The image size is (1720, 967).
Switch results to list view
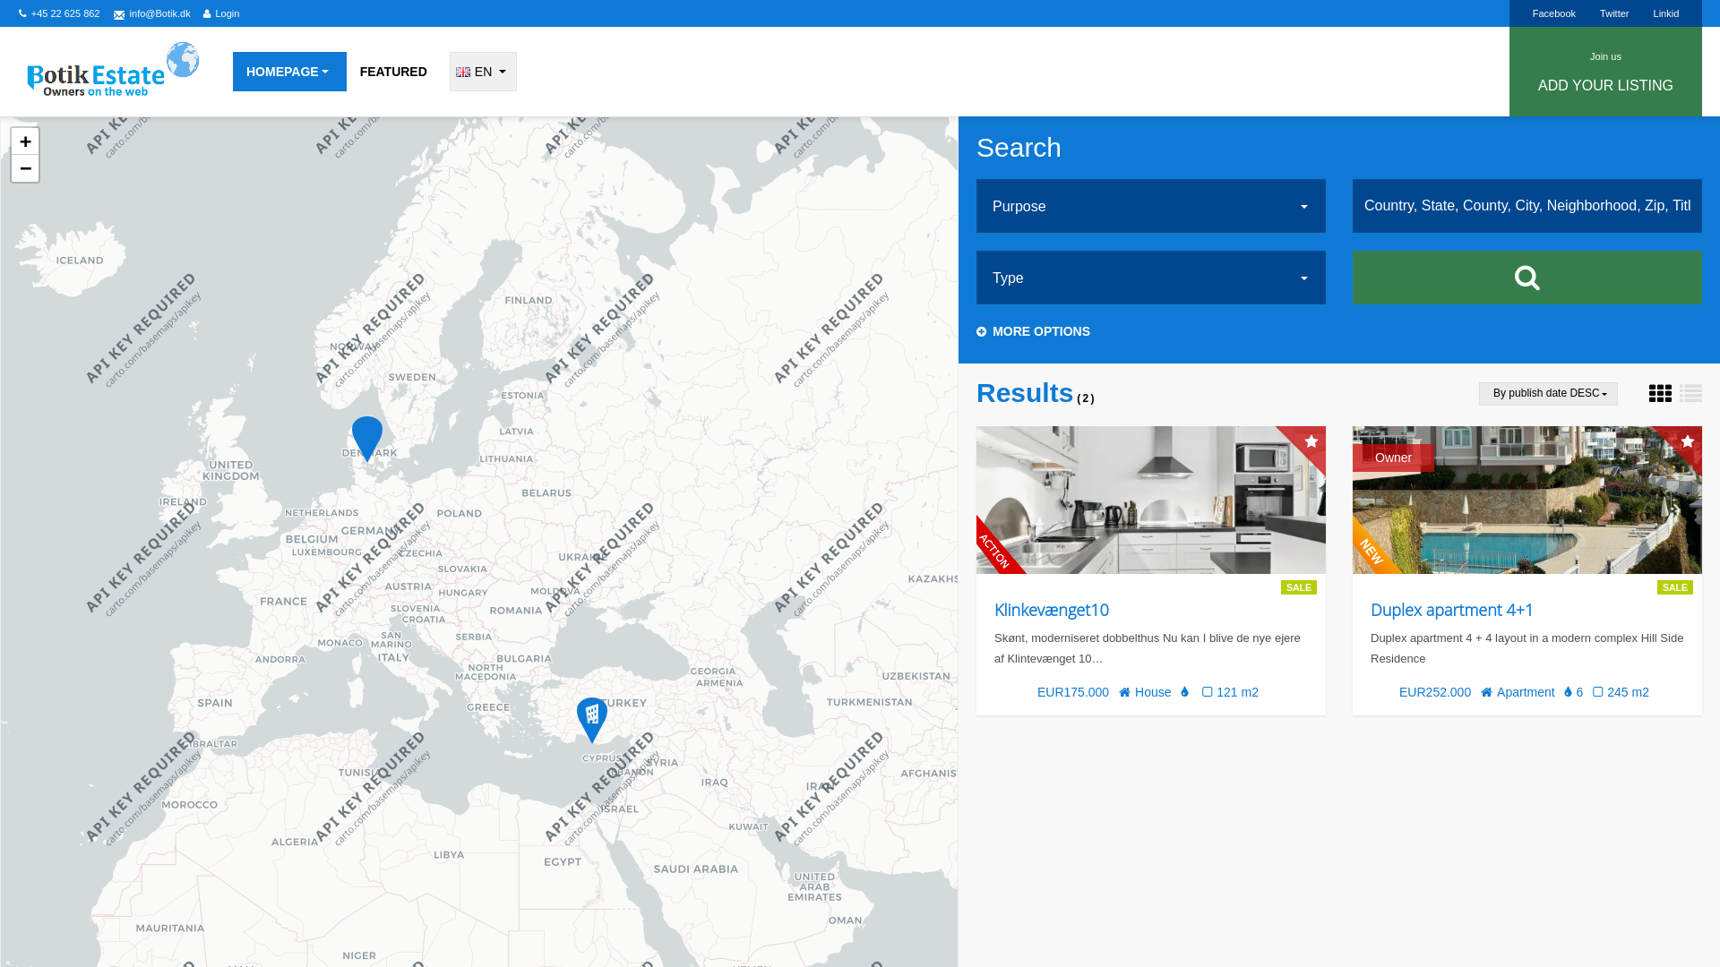[x=1690, y=394]
